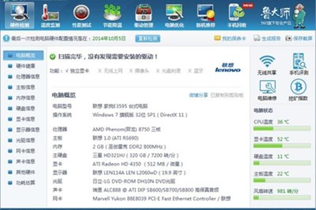The width and height of the screenshot is (316, 210).
Task: Click the 显卡温度 52℃ progress bar
Action: (x=282, y=146)
